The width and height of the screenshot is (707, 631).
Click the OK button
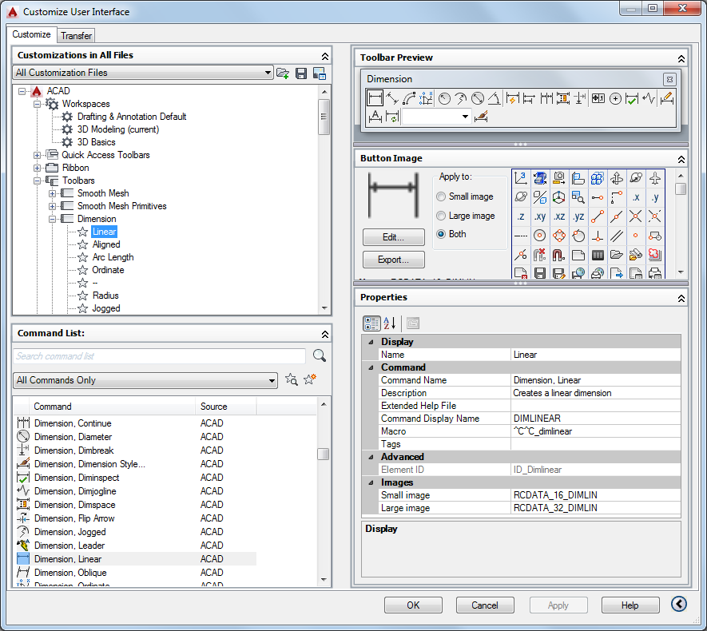413,605
